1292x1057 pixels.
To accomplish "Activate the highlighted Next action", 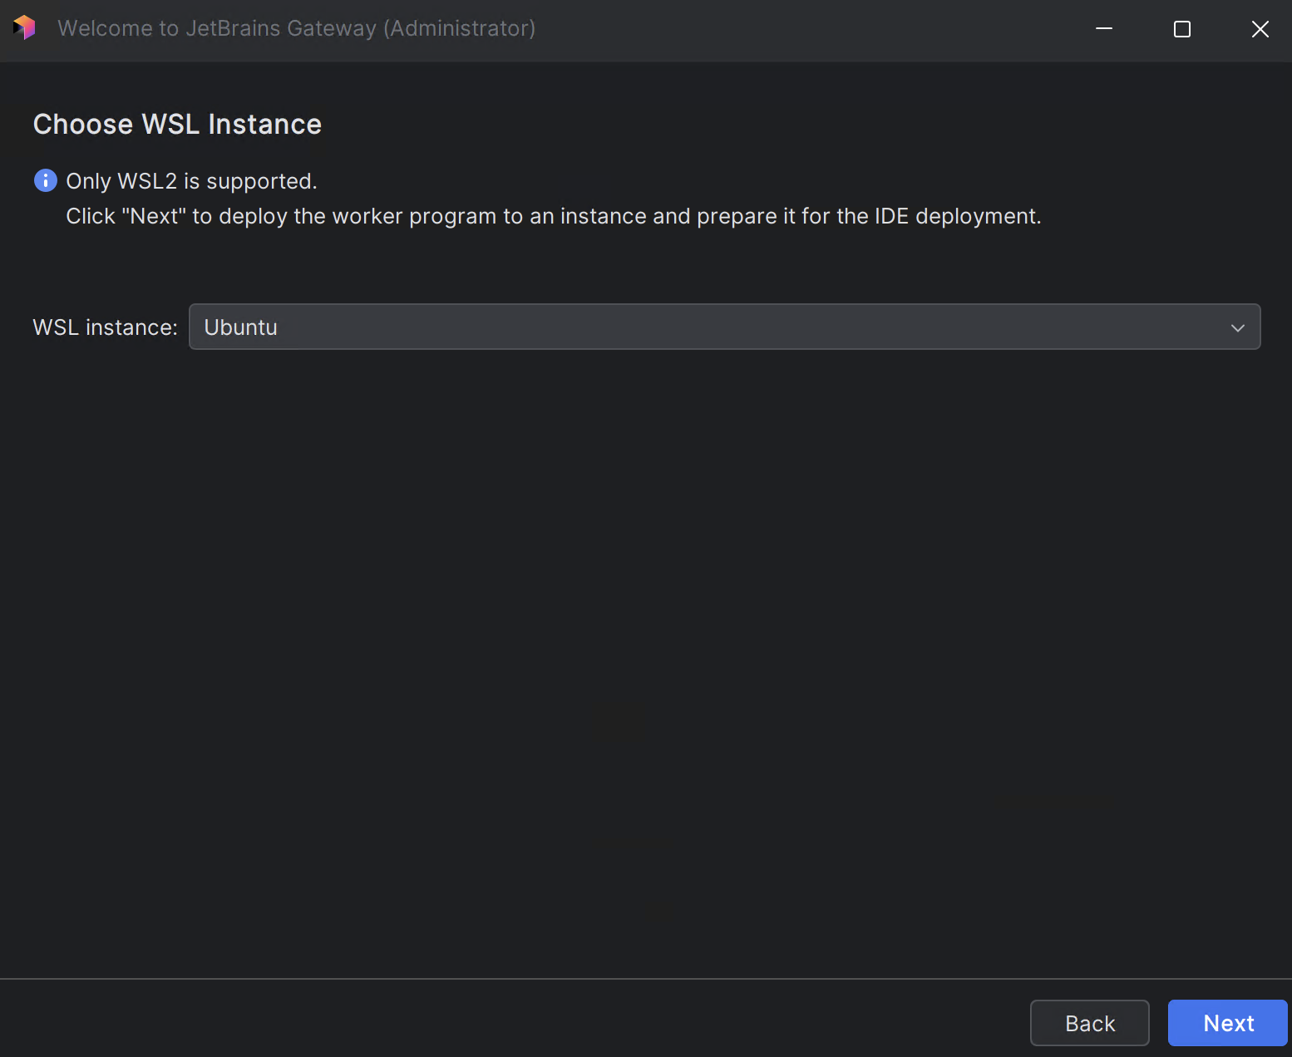I will tap(1226, 1023).
